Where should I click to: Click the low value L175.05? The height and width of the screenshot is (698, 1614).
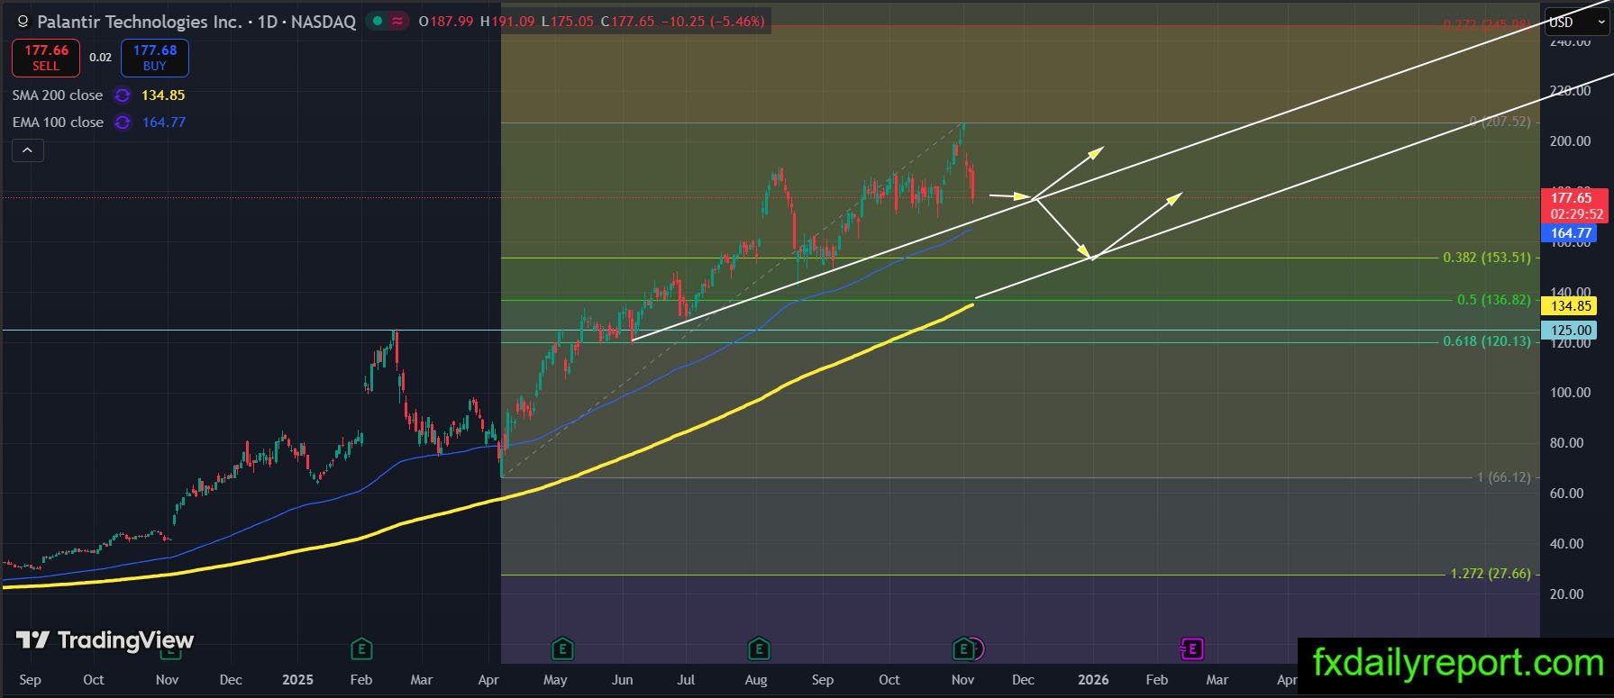tap(568, 21)
